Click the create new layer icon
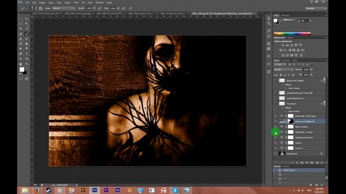 pos(317,163)
